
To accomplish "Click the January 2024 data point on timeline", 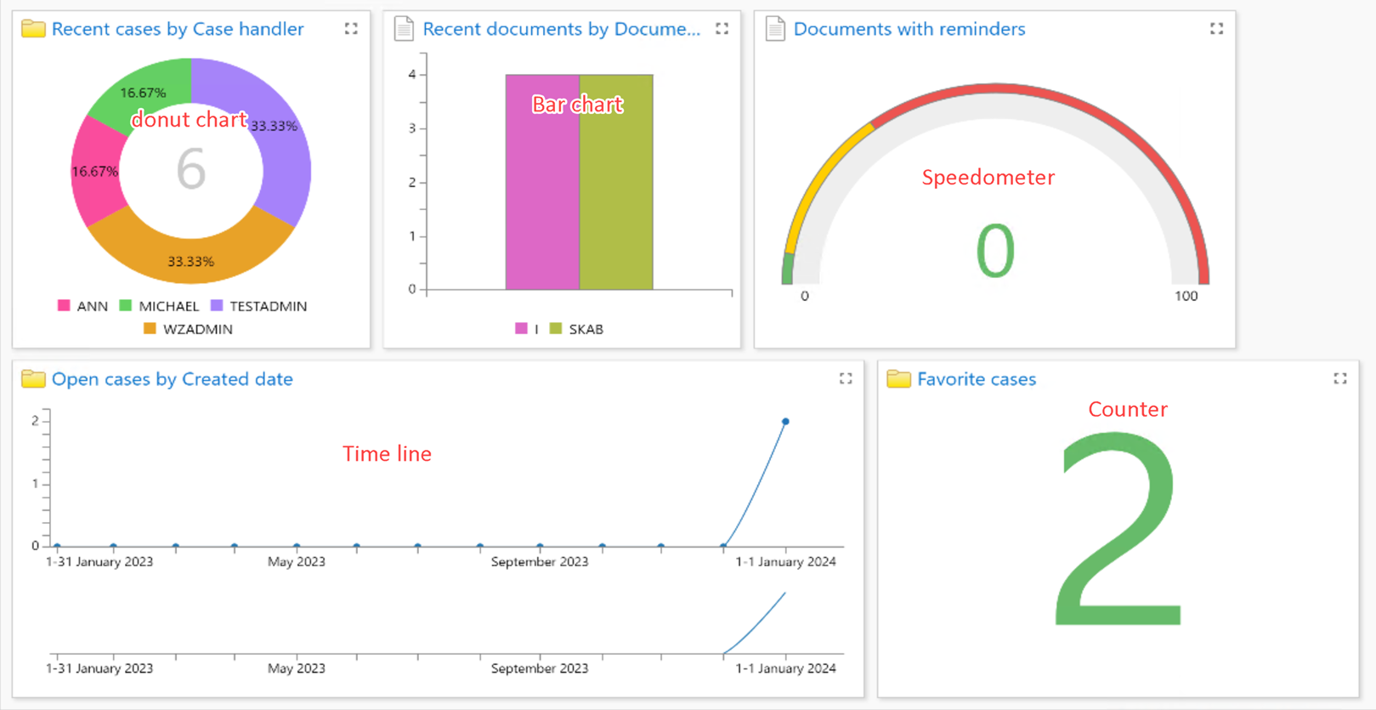I will point(785,422).
